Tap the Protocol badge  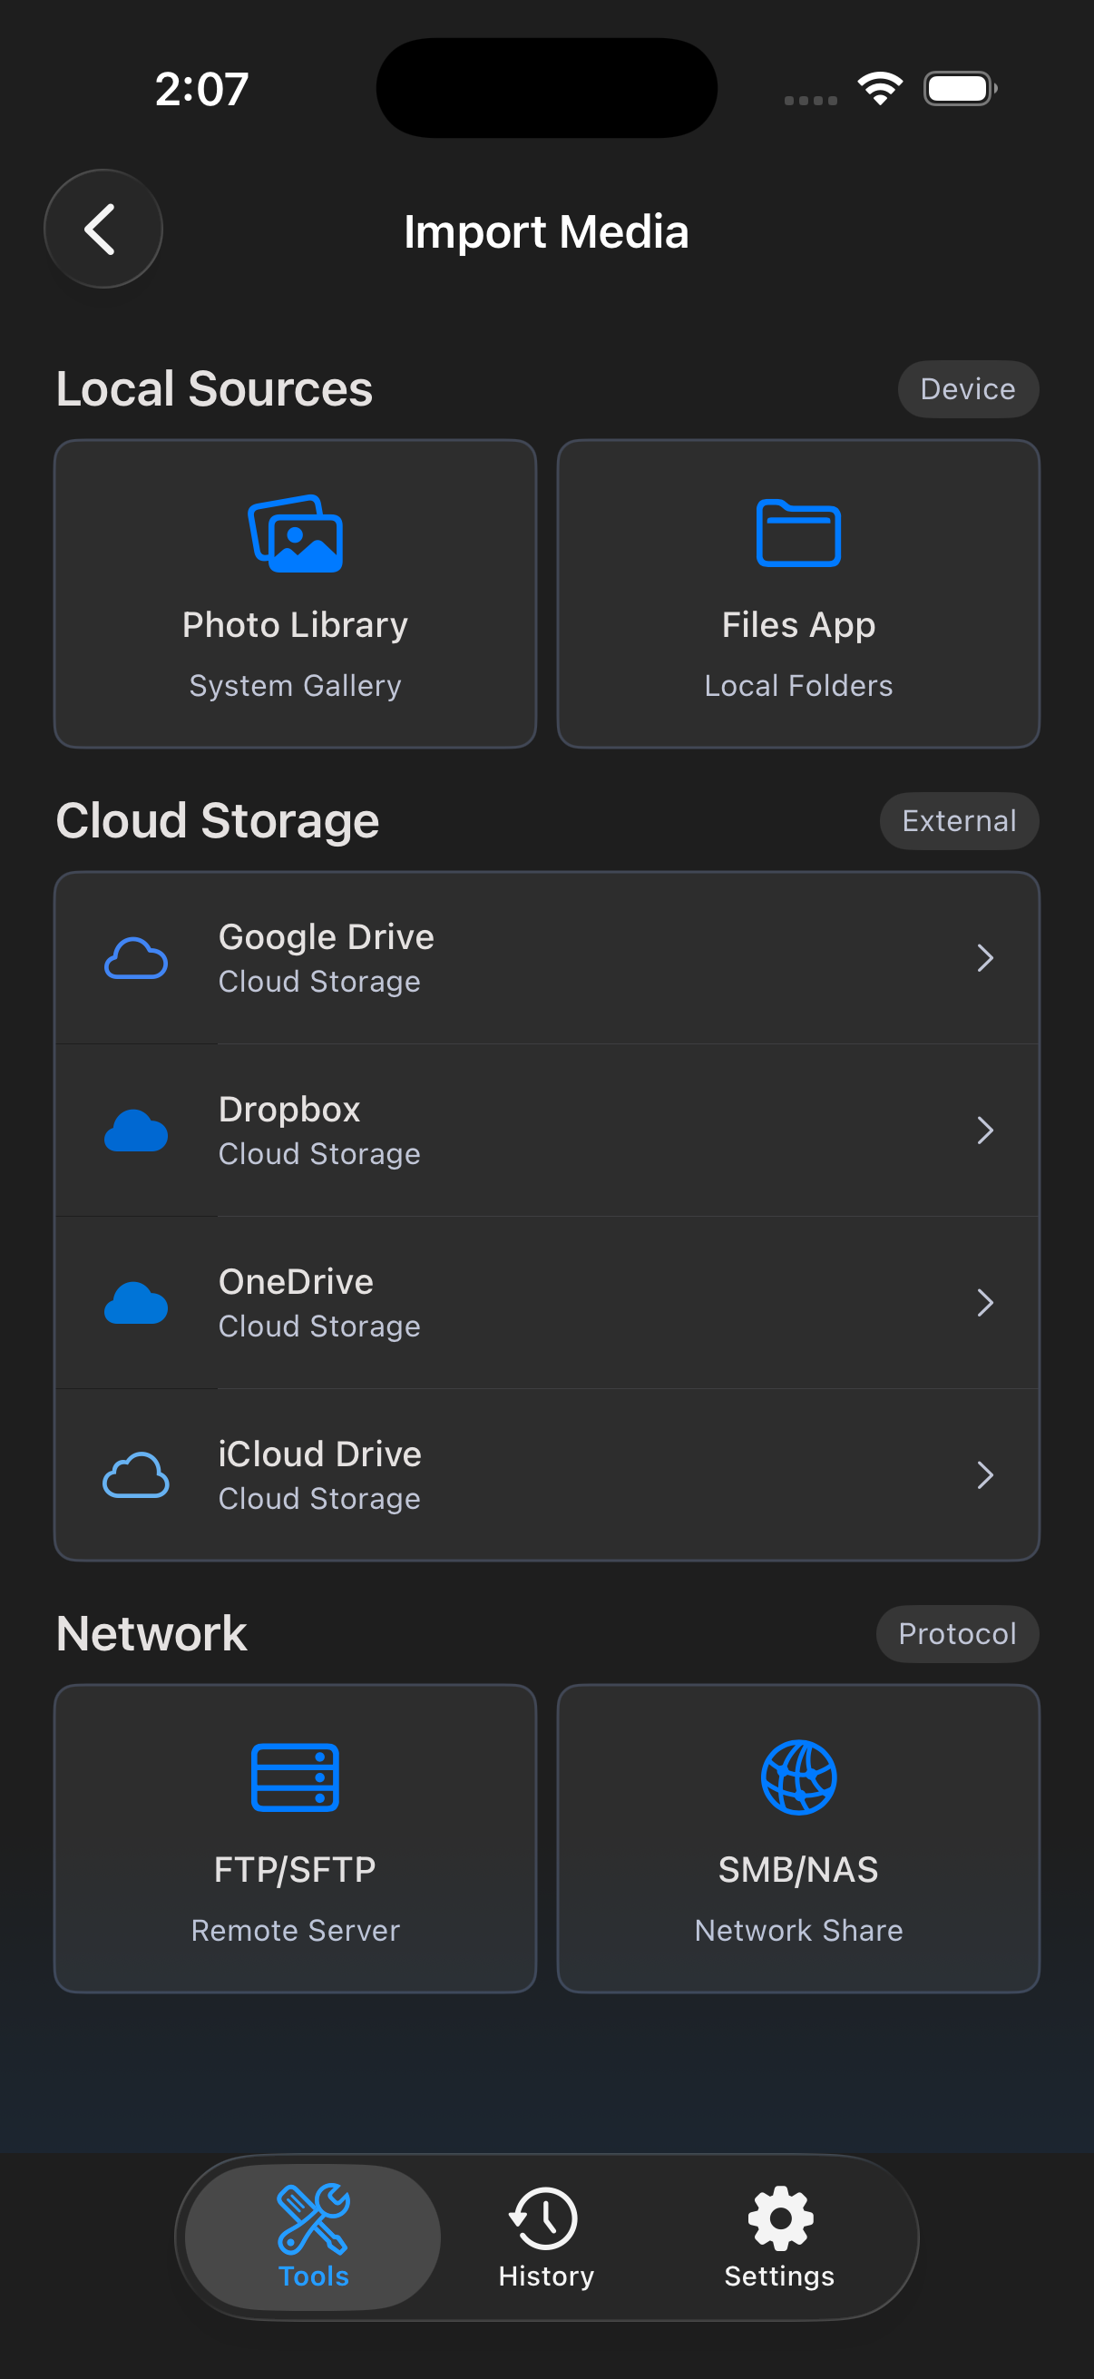tap(956, 1634)
